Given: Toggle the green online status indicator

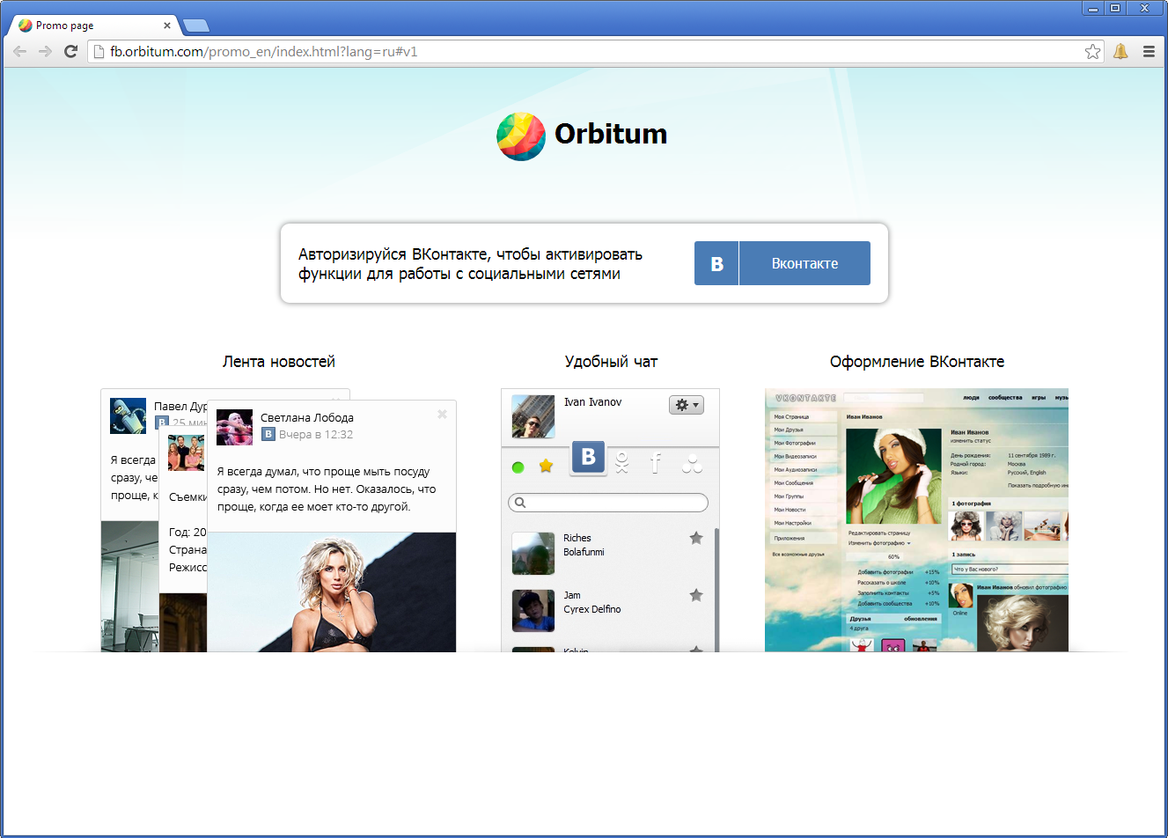Looking at the screenshot, I should (518, 467).
